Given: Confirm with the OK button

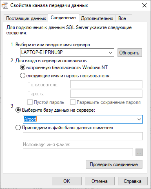Looking at the screenshot, I should click(67, 181).
